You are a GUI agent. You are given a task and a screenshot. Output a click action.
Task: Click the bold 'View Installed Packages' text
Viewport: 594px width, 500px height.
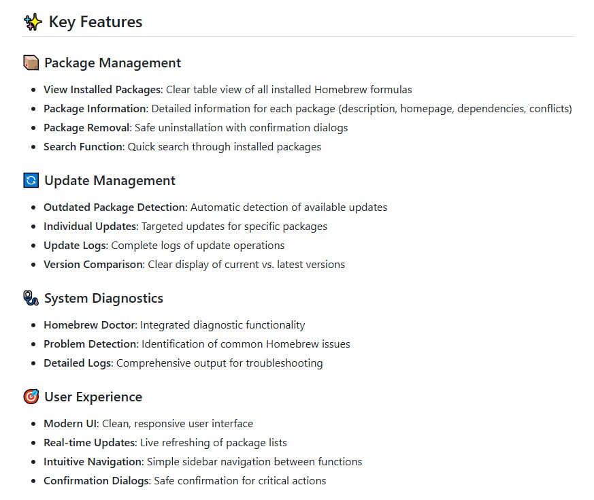103,90
